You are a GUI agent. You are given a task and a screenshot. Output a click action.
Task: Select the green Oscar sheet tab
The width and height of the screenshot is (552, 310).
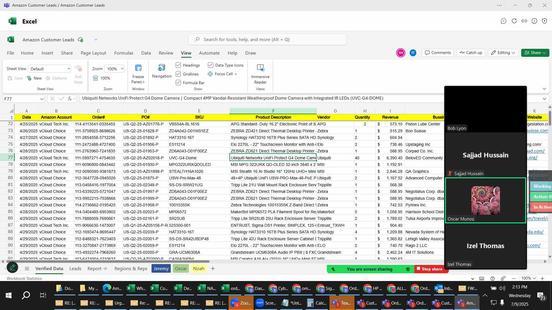click(x=181, y=269)
